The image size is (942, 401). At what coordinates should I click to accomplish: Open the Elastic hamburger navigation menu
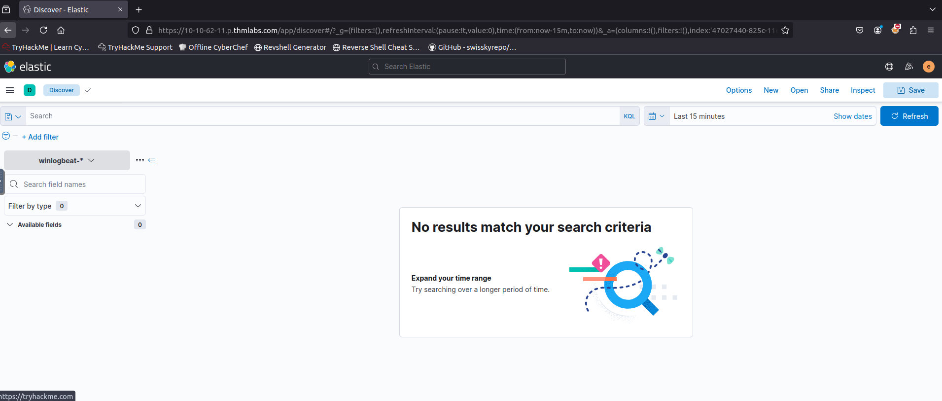10,90
